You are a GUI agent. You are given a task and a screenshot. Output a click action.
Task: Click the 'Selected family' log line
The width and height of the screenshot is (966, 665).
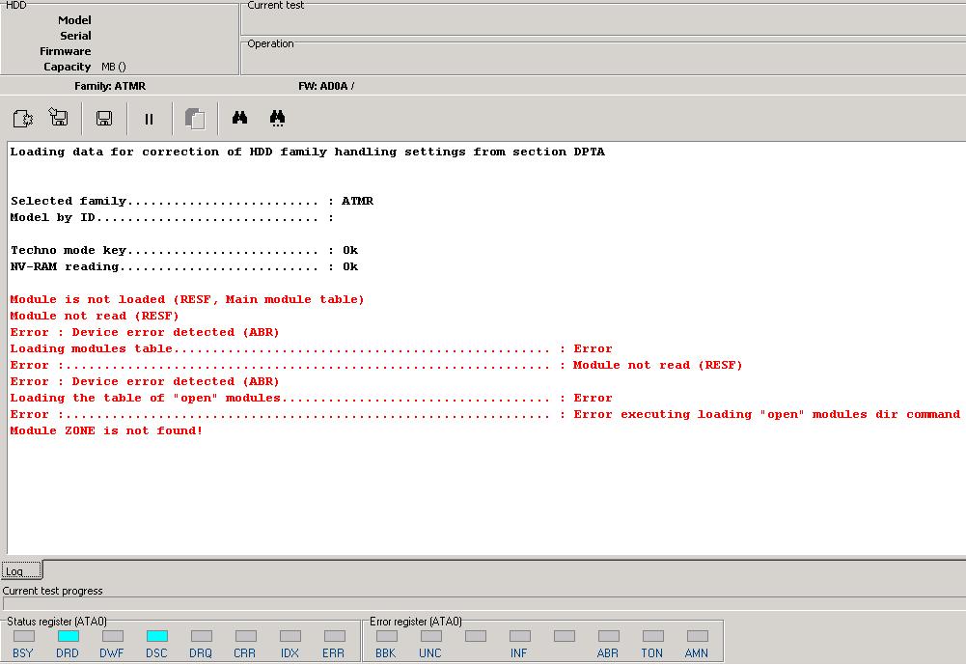tap(192, 201)
